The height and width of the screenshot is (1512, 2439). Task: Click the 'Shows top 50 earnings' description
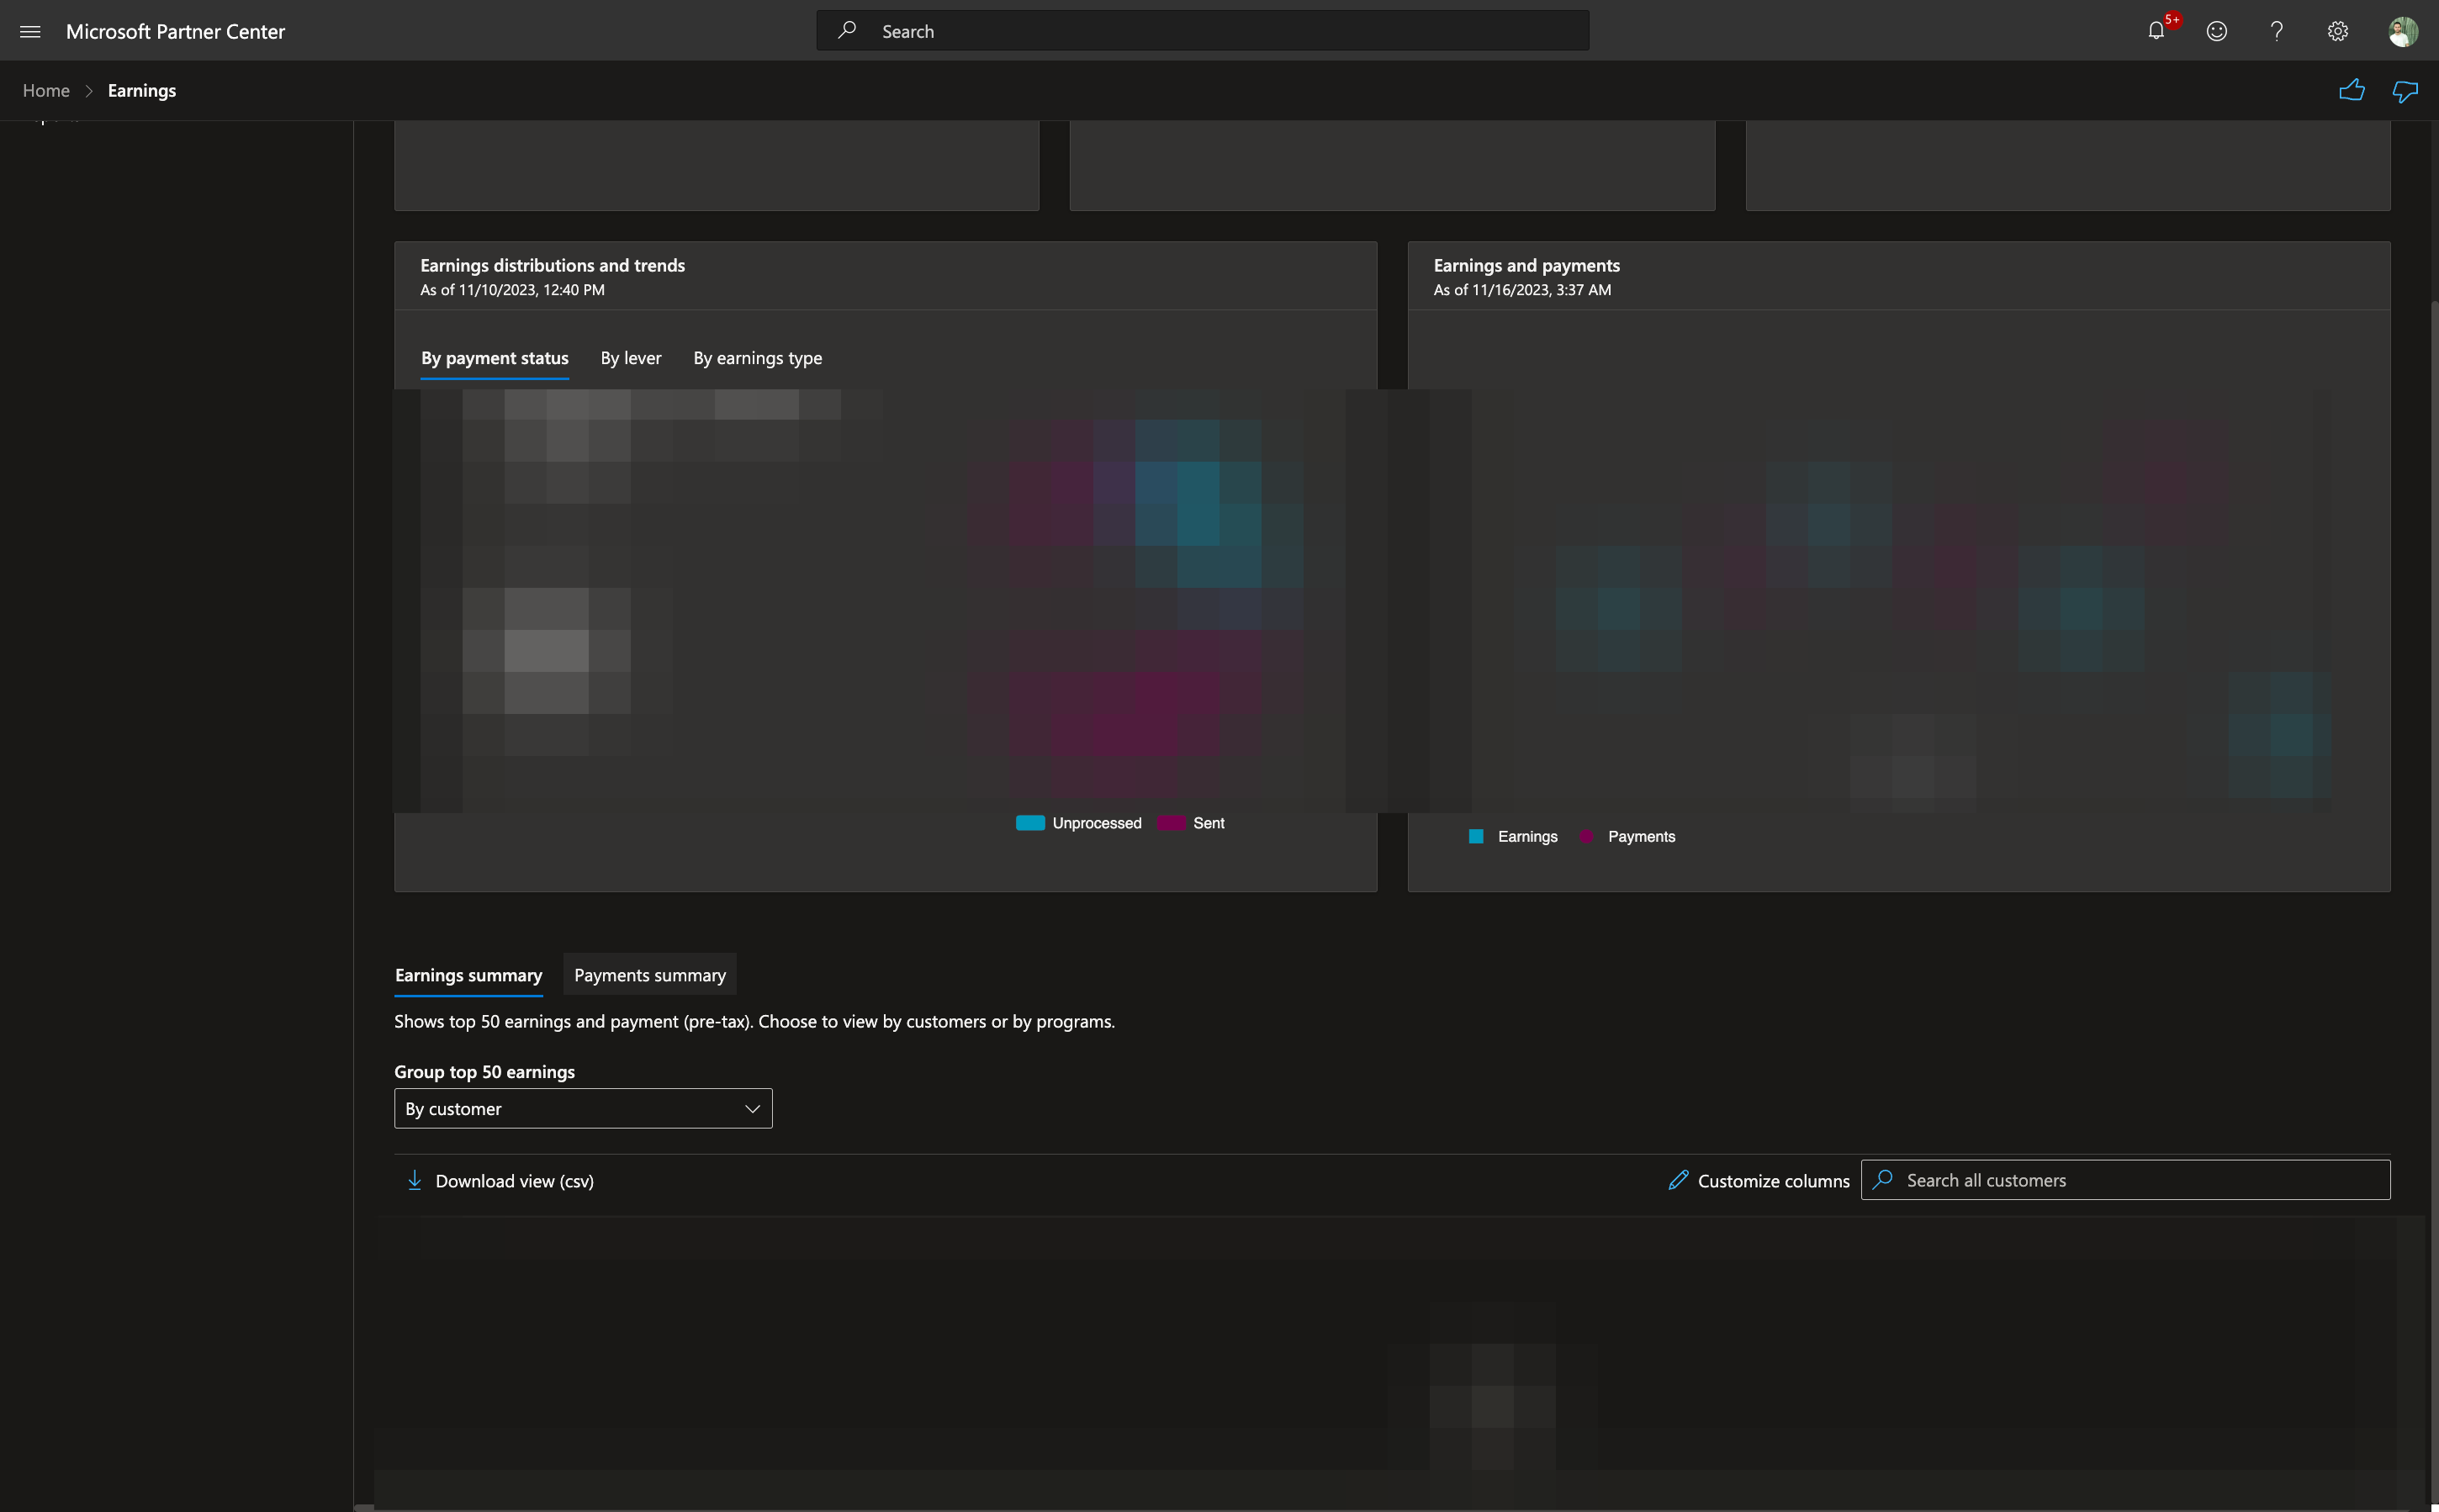tap(754, 1021)
